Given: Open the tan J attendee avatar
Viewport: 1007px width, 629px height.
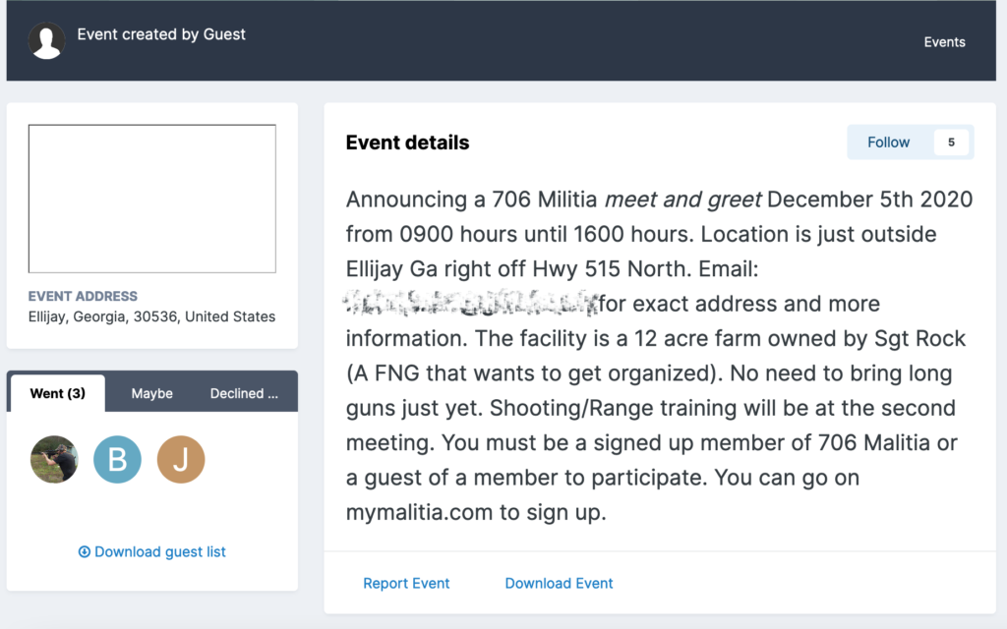Looking at the screenshot, I should (x=181, y=460).
